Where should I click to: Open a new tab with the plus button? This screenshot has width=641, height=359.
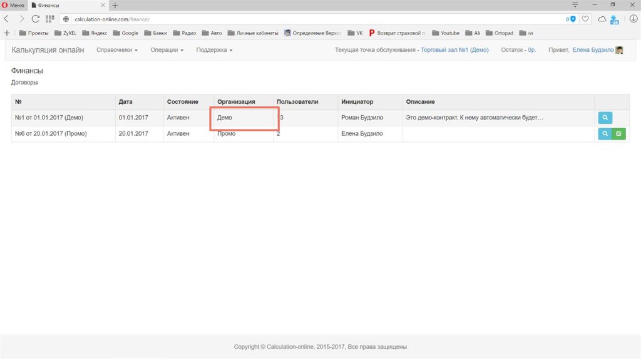click(115, 5)
